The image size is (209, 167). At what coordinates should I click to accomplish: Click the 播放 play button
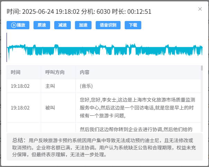click(x=18, y=25)
